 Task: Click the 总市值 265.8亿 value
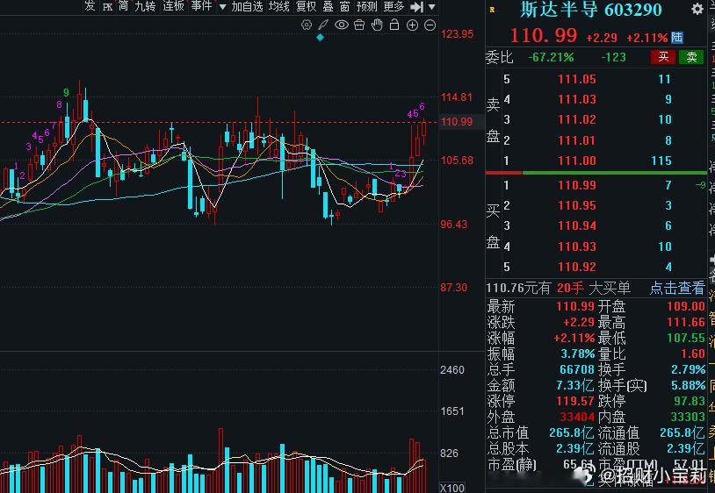[x=571, y=432]
